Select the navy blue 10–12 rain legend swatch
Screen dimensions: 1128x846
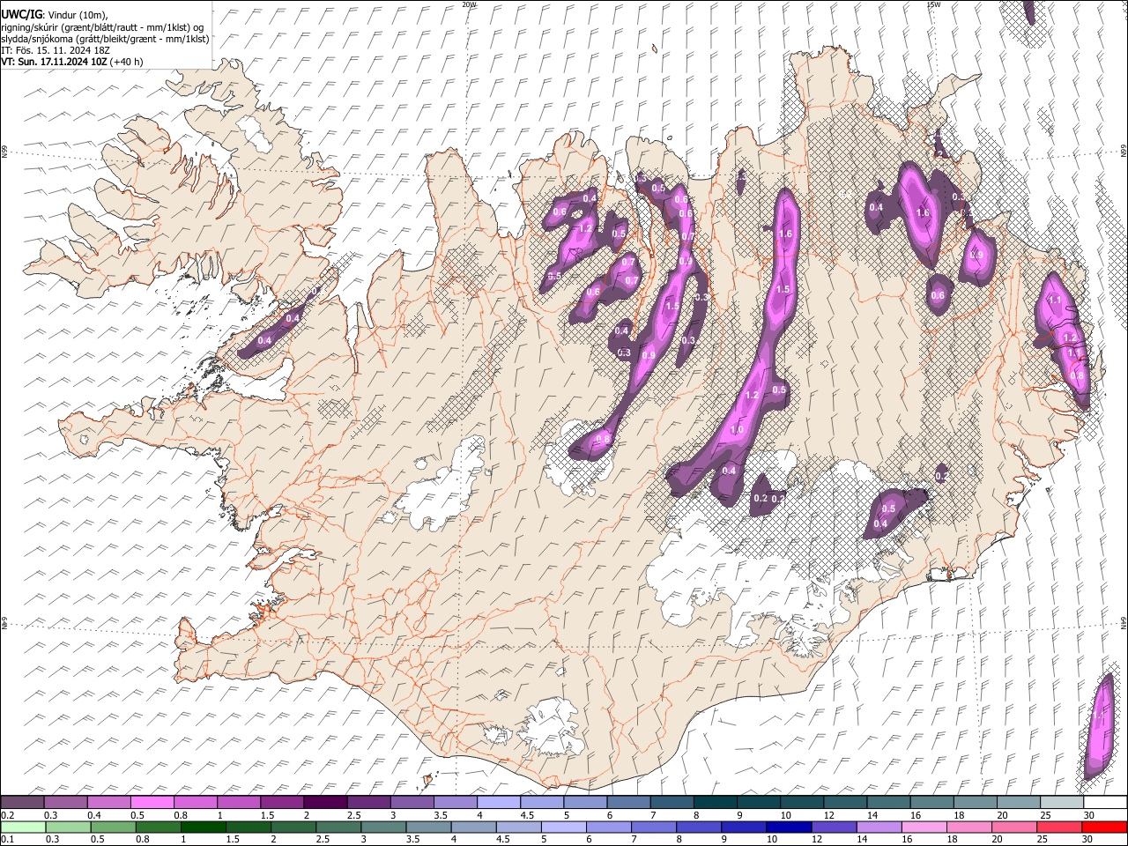coord(789,827)
